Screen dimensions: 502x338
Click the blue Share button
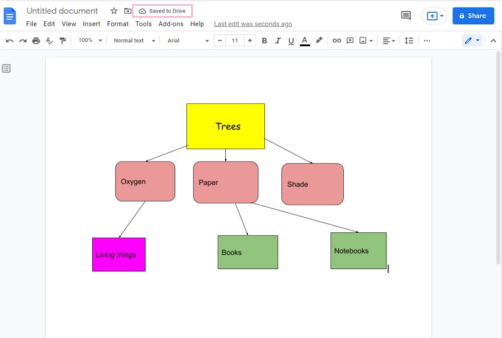tap(473, 16)
